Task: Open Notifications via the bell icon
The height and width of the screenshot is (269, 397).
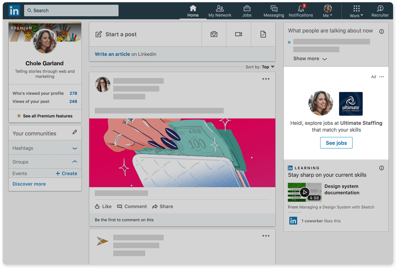Action: (x=301, y=9)
